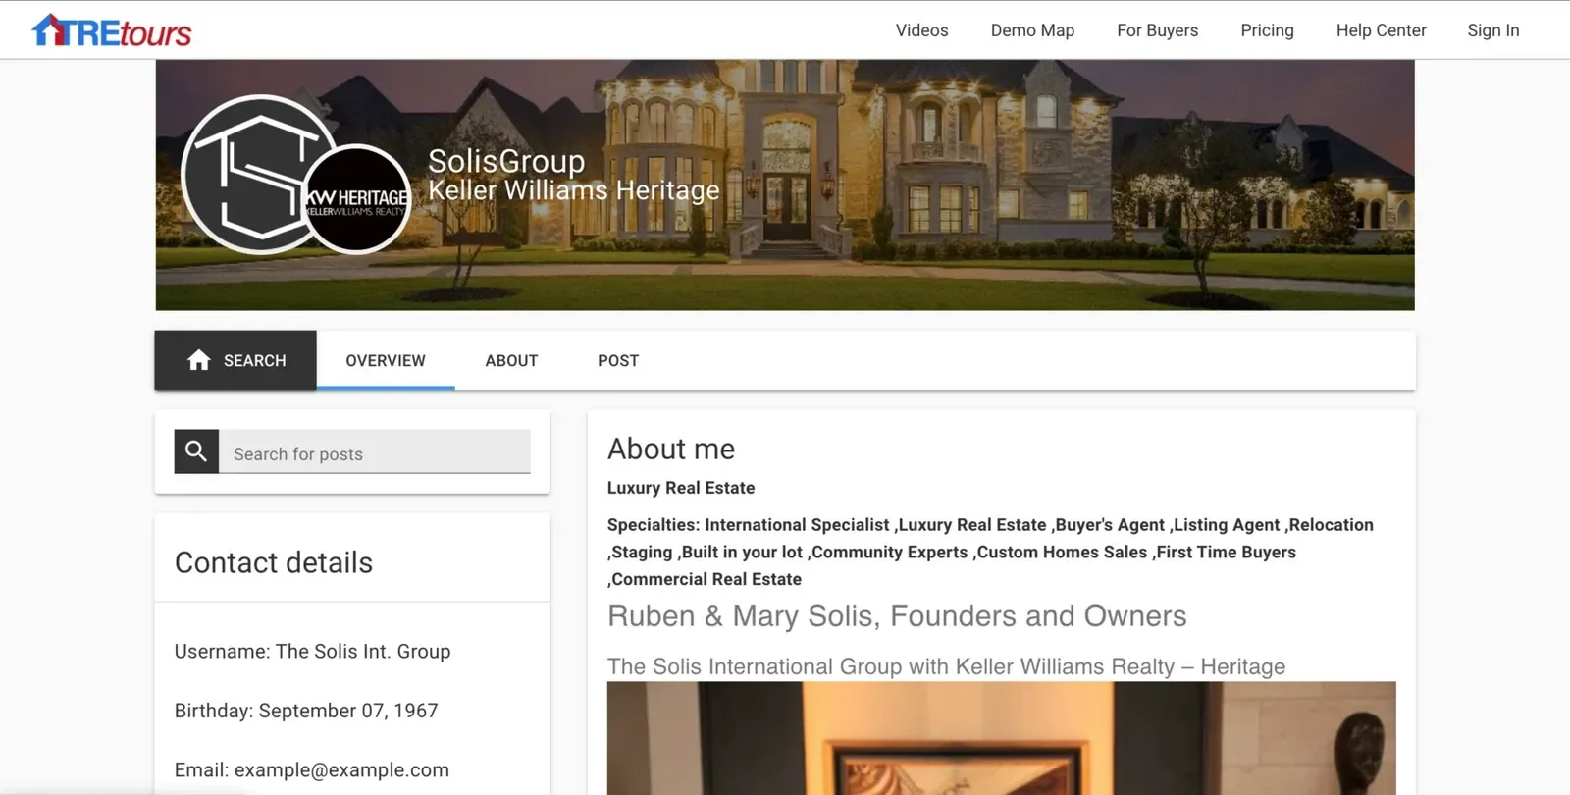
Task: Click the Specialties: International Specialist text
Action: [x=990, y=552]
